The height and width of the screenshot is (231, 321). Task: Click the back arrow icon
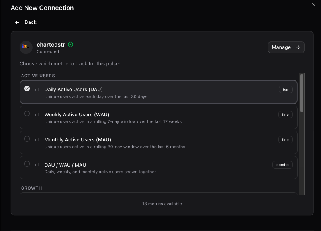tap(17, 22)
